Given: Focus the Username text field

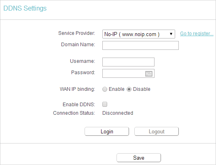Looking at the screenshot, I should tap(128, 62).
